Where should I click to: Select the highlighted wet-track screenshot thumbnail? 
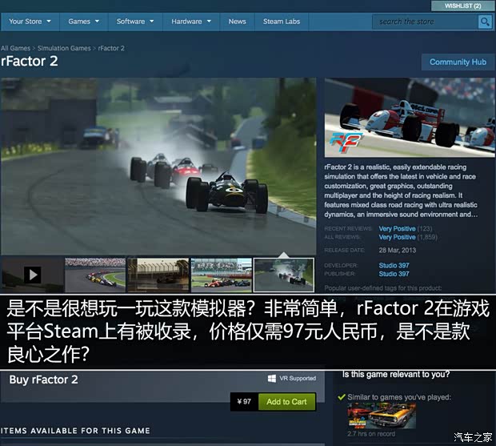[283, 275]
